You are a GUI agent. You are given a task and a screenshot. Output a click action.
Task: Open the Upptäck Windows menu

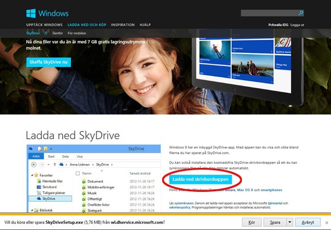45,25
